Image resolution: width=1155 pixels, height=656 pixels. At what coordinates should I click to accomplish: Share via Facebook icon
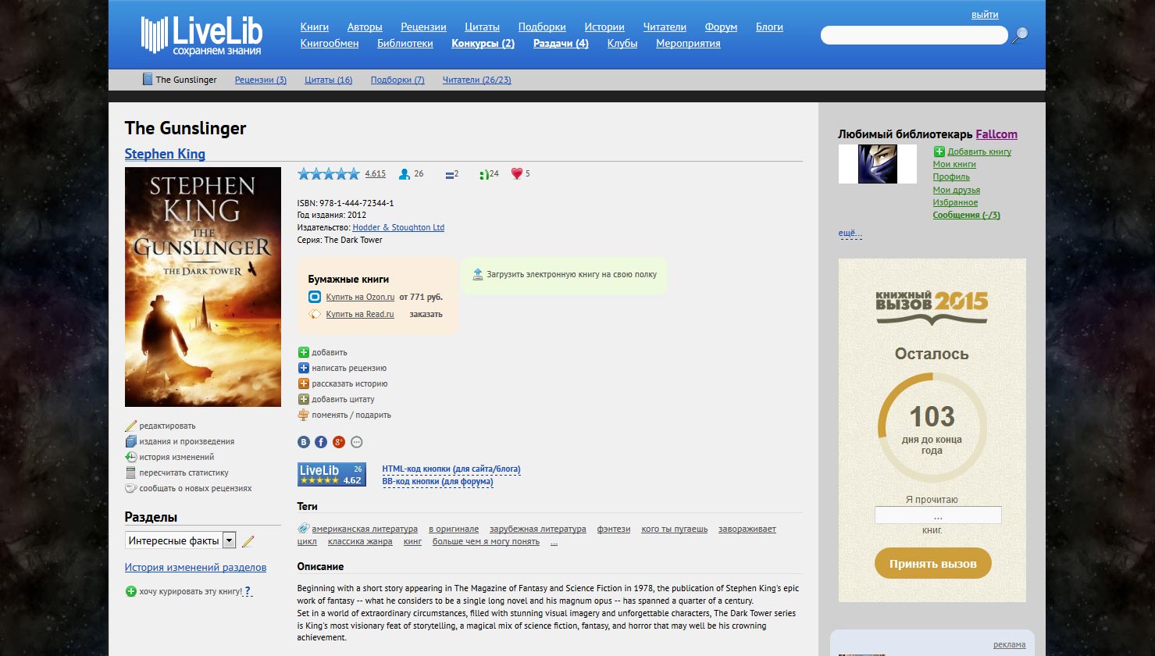coord(321,442)
